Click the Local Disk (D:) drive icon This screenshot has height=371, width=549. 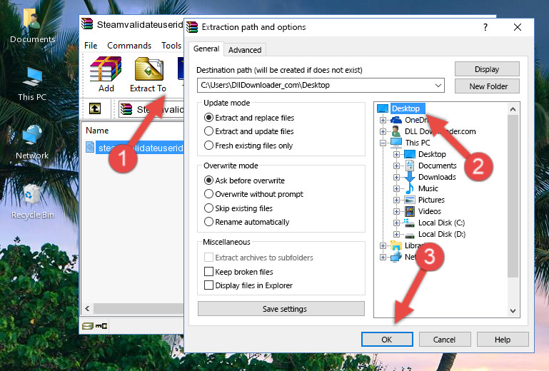[x=409, y=235]
